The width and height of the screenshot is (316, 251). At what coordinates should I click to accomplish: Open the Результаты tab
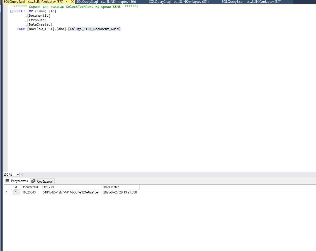click(17, 181)
